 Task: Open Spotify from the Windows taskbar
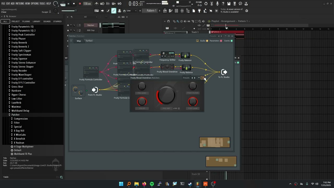pos(152,184)
